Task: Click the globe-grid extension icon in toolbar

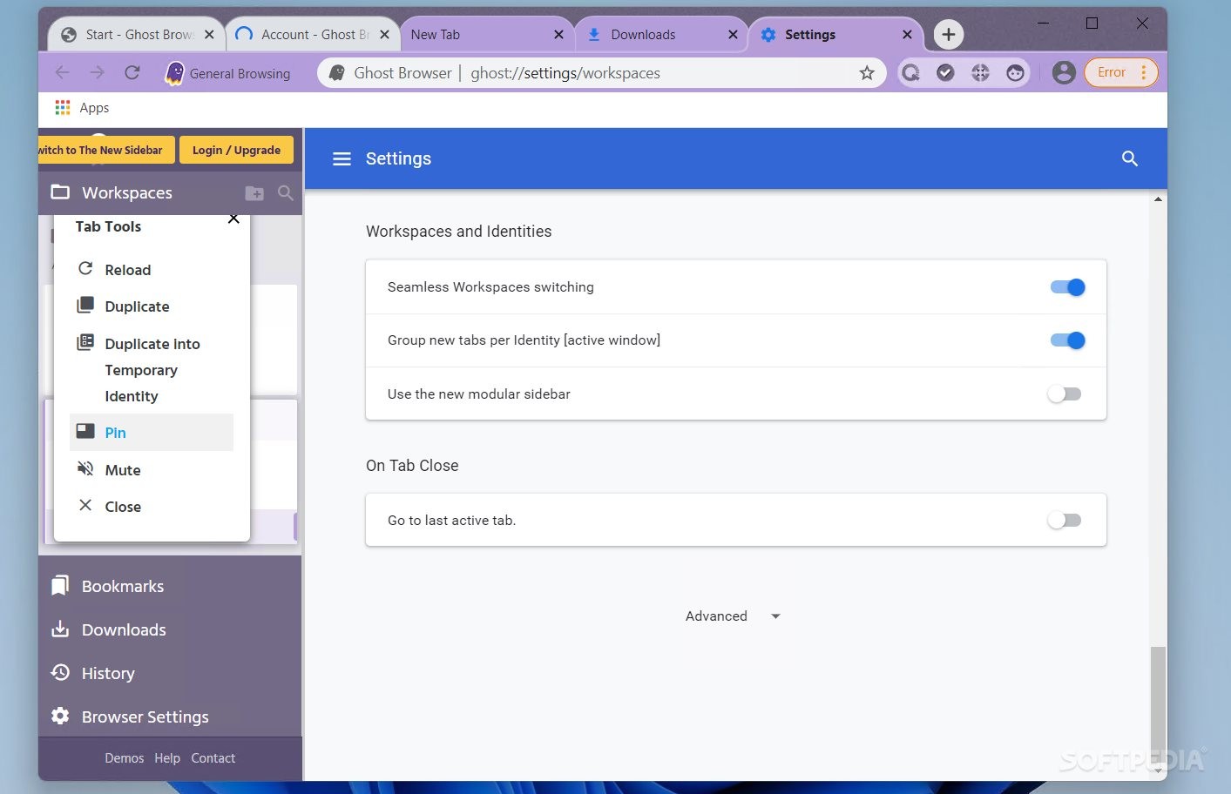Action: (x=980, y=73)
